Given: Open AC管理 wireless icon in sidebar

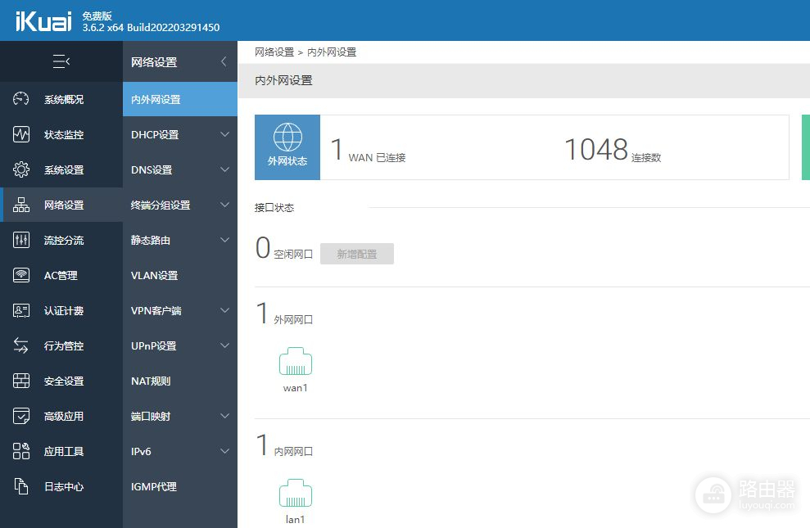Looking at the screenshot, I should pyautogui.click(x=21, y=275).
